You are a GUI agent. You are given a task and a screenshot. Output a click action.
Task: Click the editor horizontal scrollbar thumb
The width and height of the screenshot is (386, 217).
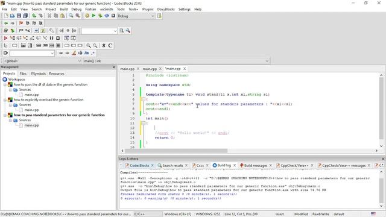[x=176, y=151]
